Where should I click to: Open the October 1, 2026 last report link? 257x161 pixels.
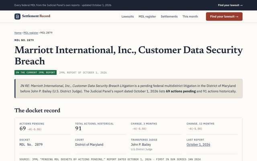click(x=198, y=144)
